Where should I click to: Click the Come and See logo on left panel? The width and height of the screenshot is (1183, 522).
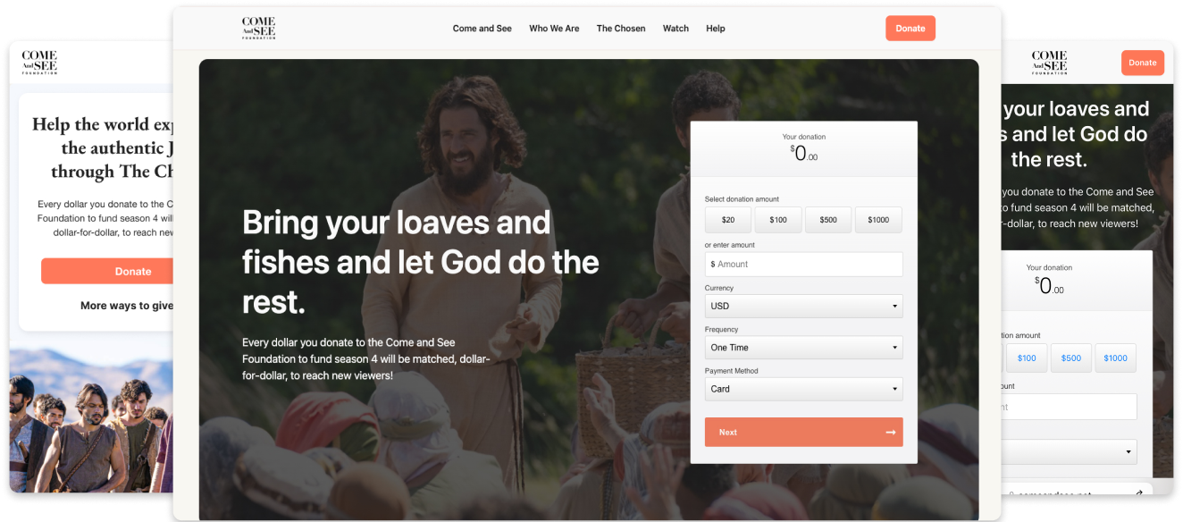pyautogui.click(x=38, y=62)
